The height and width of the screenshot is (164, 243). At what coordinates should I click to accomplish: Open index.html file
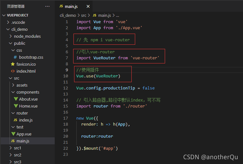point(26,71)
